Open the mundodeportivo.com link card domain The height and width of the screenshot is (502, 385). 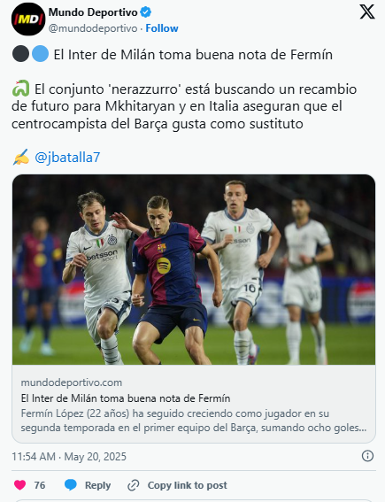(72, 382)
